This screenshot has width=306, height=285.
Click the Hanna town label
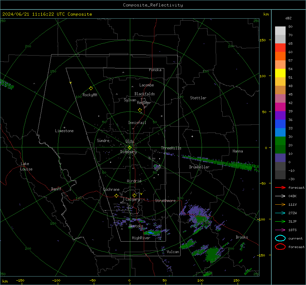tap(238, 151)
